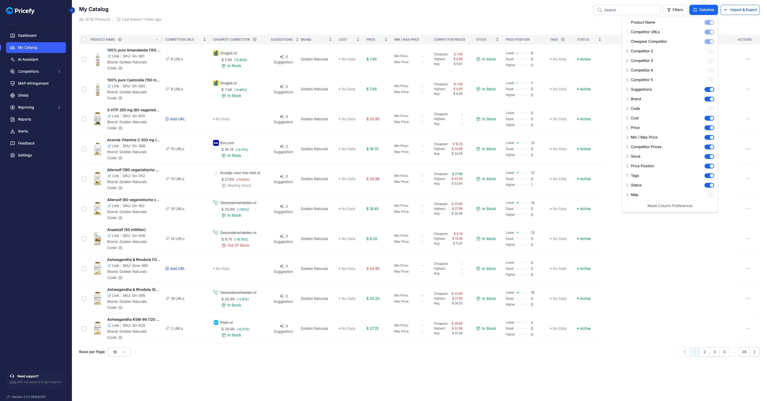Turn off the Price Position column toggle

709,166
